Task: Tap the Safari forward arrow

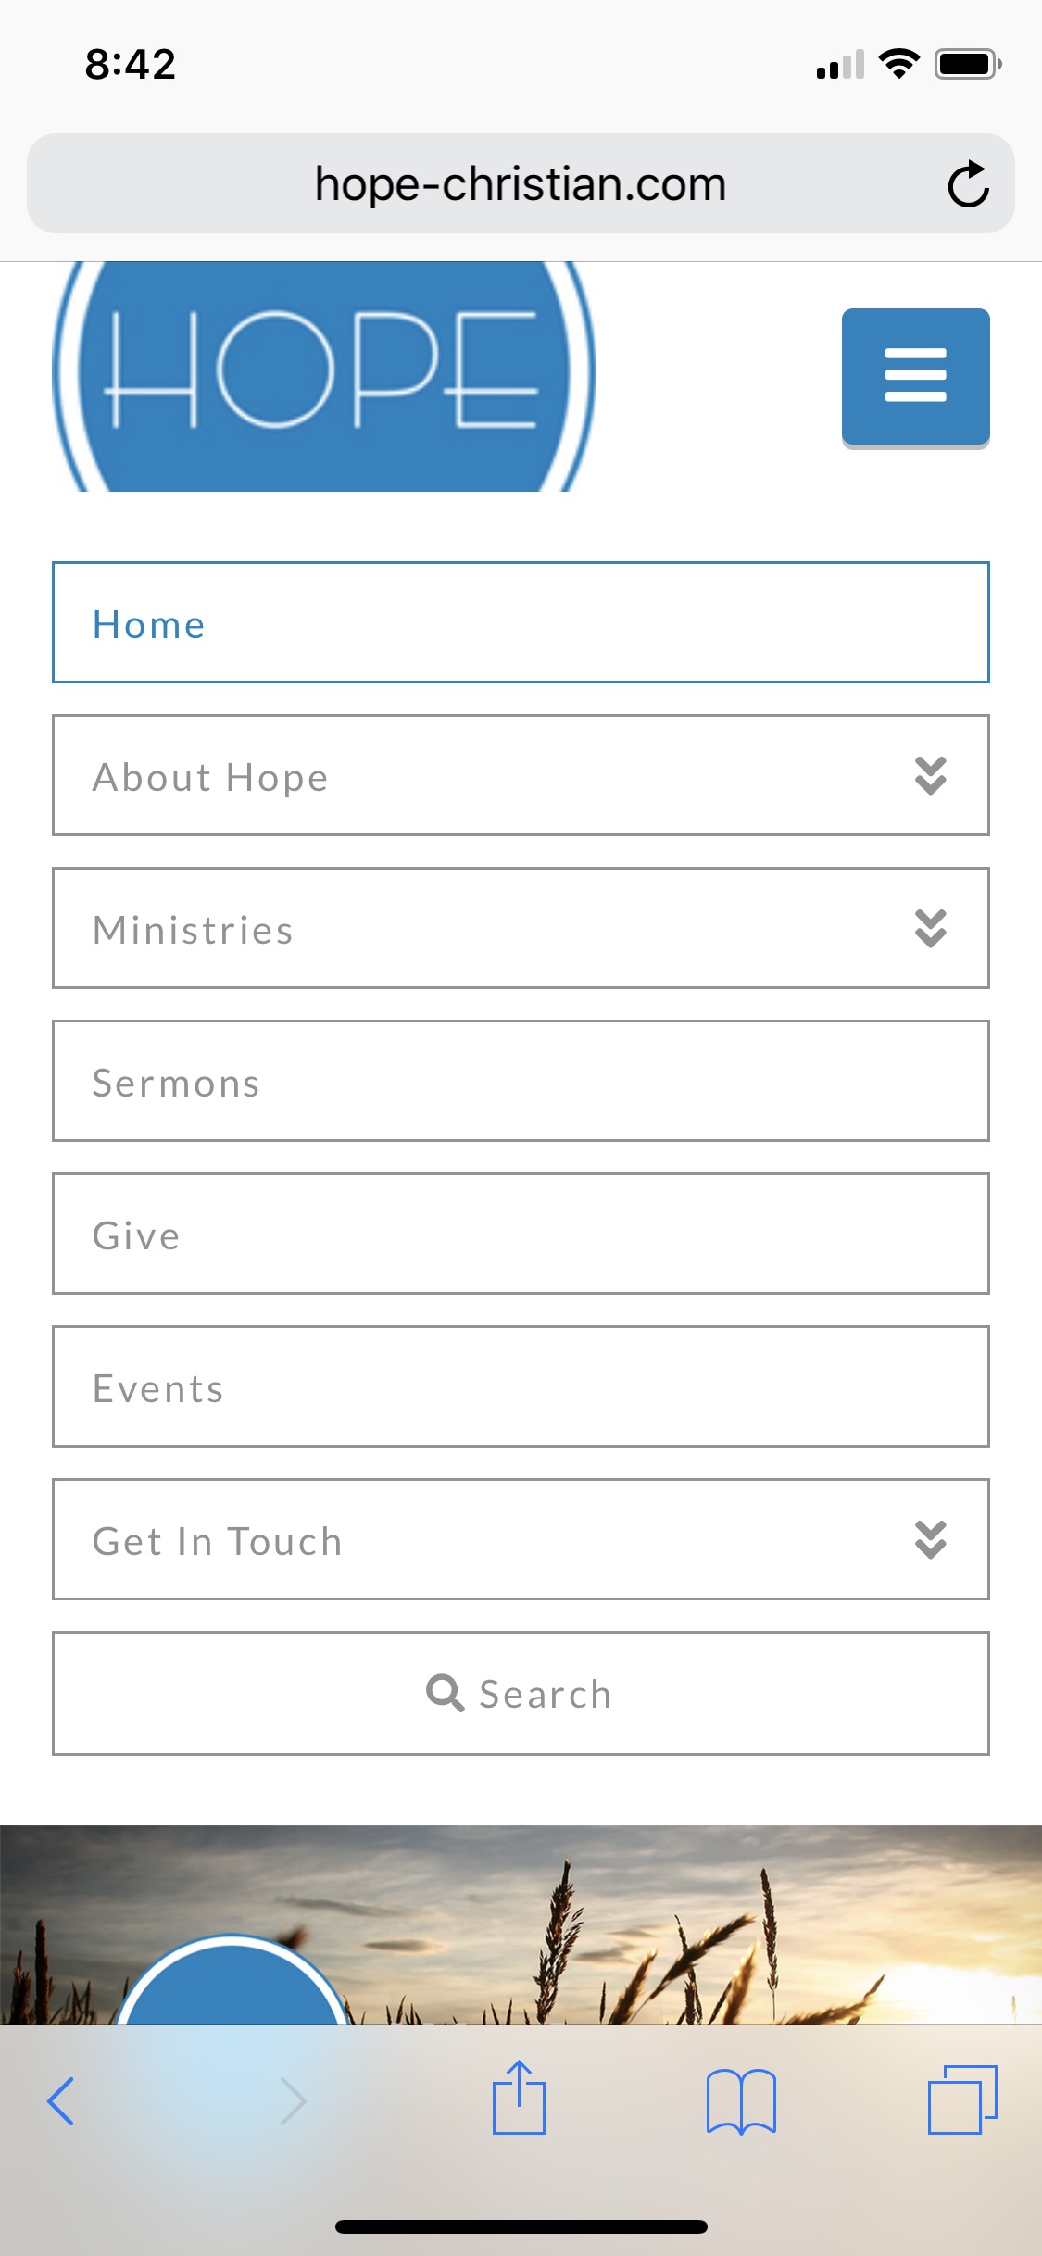Action: [293, 2100]
